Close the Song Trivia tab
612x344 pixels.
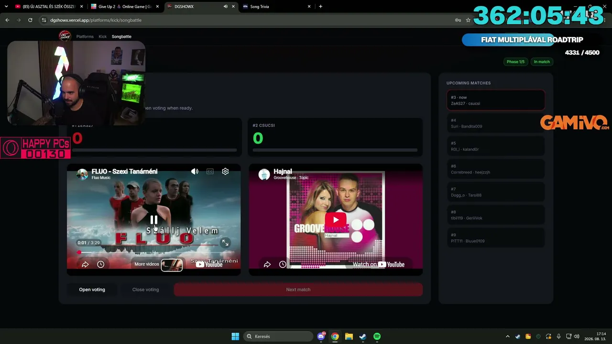coord(309,7)
